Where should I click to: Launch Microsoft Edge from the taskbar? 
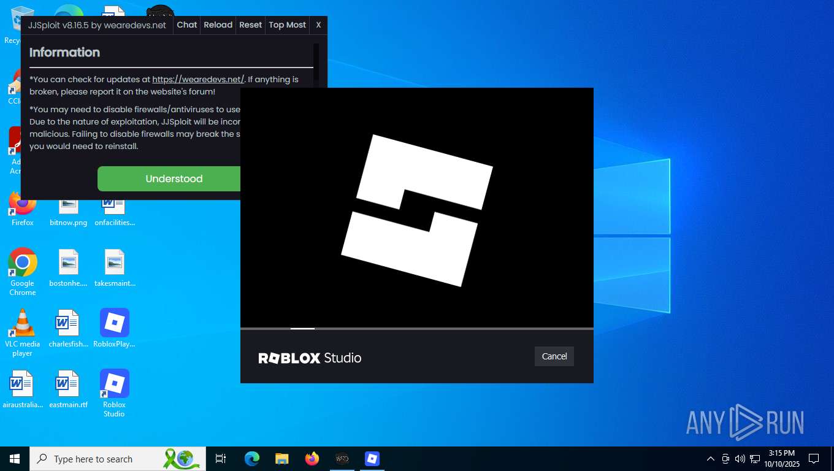(252, 459)
